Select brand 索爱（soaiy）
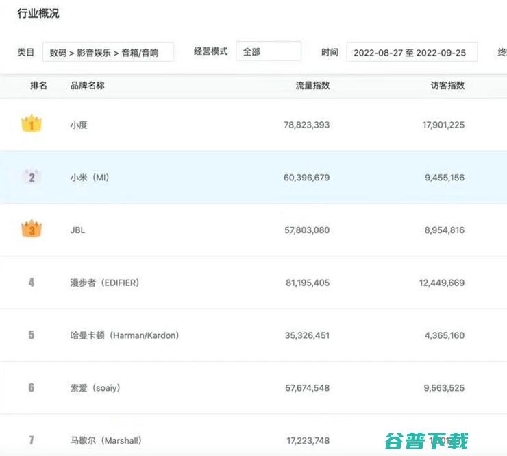 pos(95,387)
